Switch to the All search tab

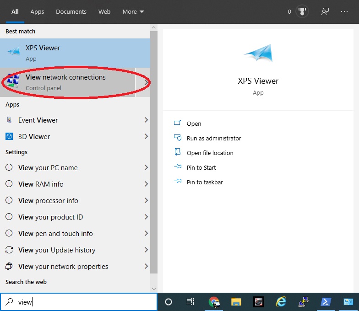click(x=15, y=12)
